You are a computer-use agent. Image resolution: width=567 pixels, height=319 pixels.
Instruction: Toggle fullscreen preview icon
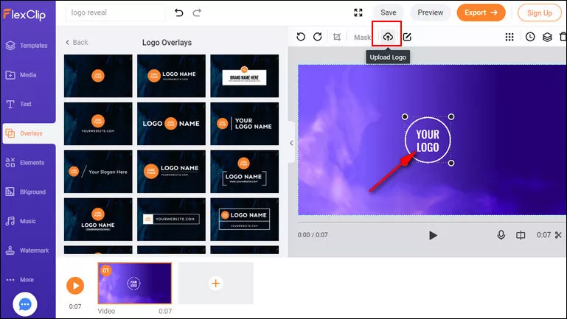(x=358, y=13)
